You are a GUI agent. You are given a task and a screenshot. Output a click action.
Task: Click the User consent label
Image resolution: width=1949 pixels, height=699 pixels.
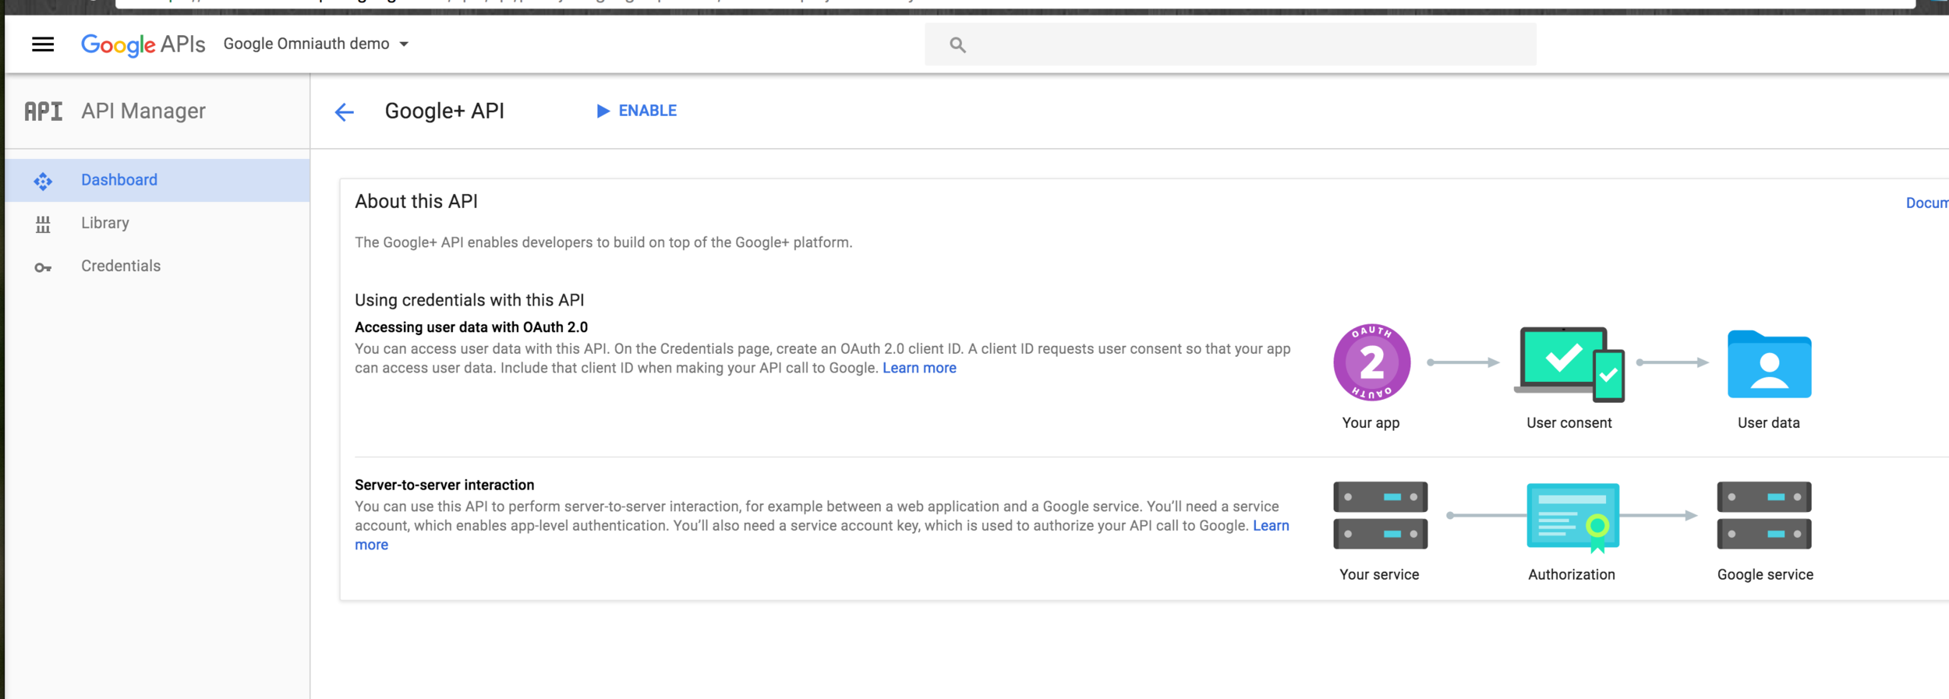[x=1569, y=422]
